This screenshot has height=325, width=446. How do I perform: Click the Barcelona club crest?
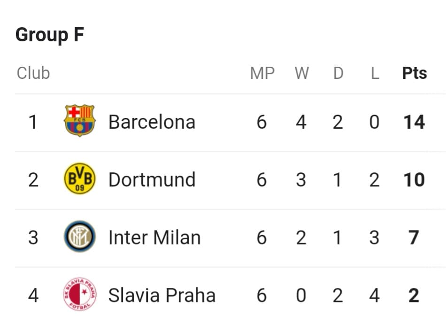[80, 121]
